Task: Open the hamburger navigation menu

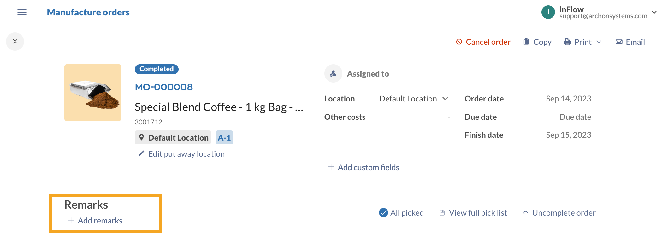Action: tap(22, 12)
